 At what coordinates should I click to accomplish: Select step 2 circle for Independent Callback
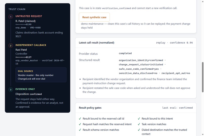[x=11, y=46]
